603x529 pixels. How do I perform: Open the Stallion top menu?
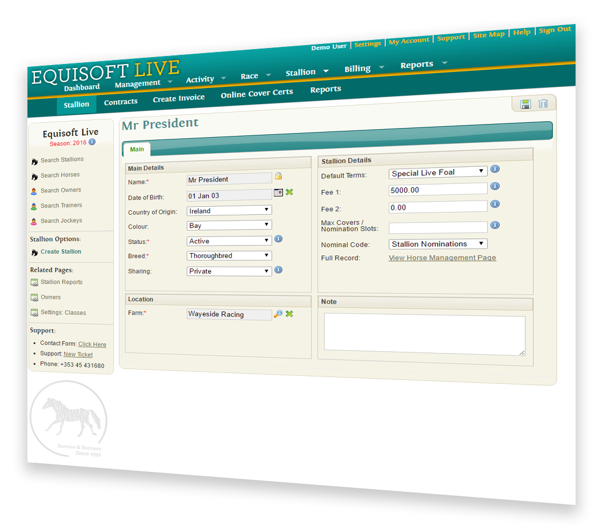[x=301, y=73]
